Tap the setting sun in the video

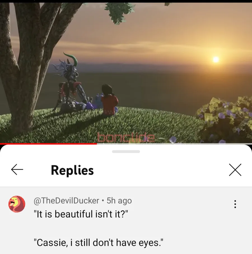[216, 59]
